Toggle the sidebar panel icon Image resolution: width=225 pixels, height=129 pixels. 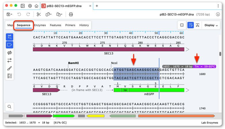click(22, 6)
